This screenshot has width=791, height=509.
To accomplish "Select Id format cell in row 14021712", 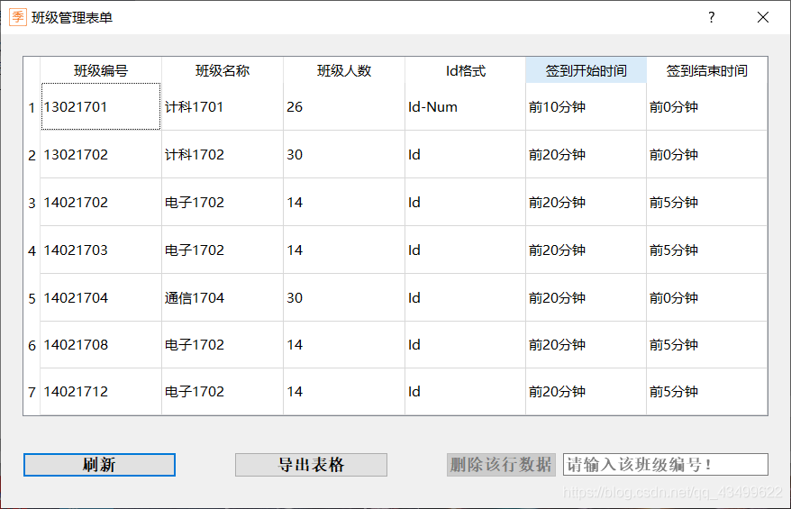I will pos(465,392).
